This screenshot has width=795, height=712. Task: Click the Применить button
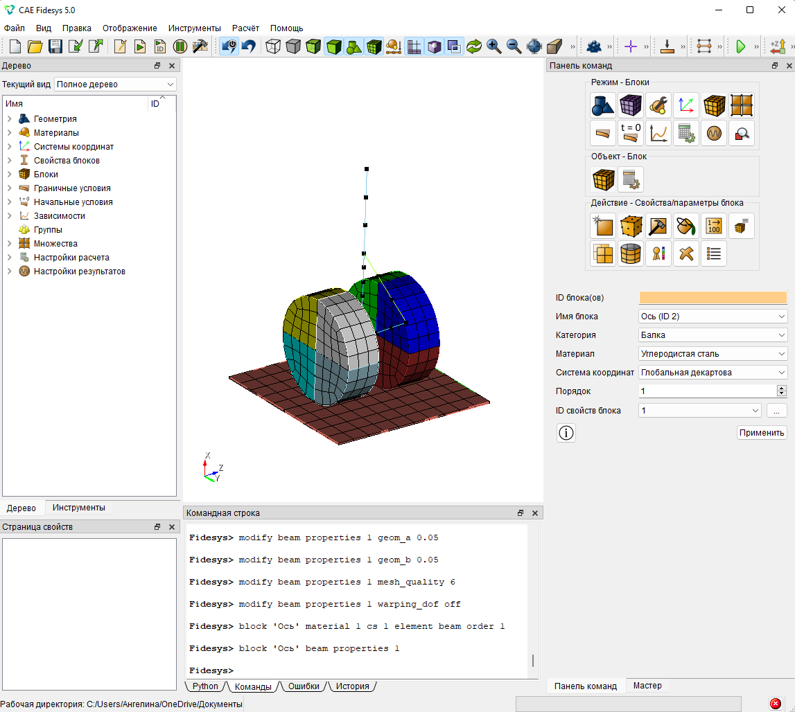tap(762, 433)
